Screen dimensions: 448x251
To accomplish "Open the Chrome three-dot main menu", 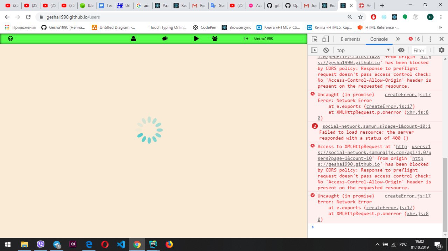I will [x=441, y=17].
